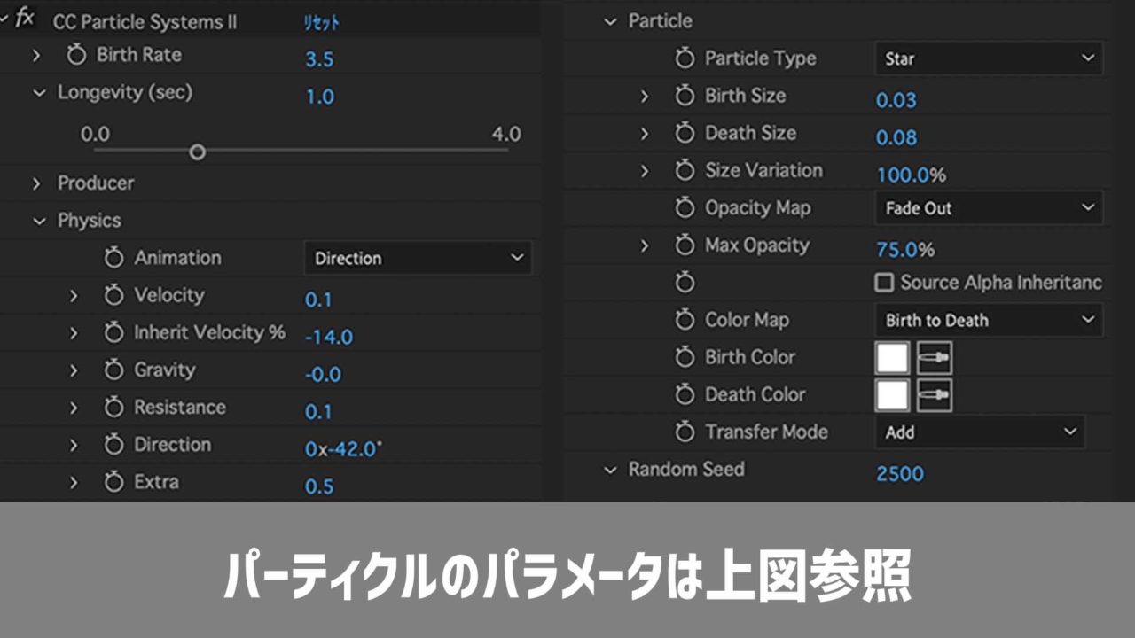Open the Transfer Mode dropdown showing Add

tap(979, 432)
